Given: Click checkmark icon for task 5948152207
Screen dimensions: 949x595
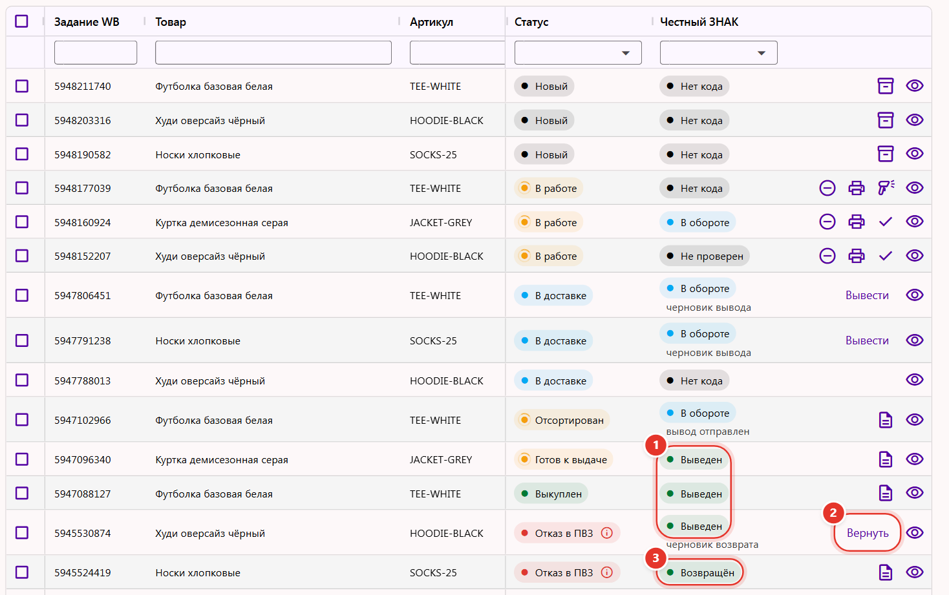Looking at the screenshot, I should coord(886,256).
